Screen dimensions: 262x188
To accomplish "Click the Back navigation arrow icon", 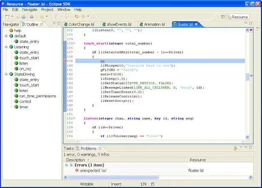I will pos(83,16).
